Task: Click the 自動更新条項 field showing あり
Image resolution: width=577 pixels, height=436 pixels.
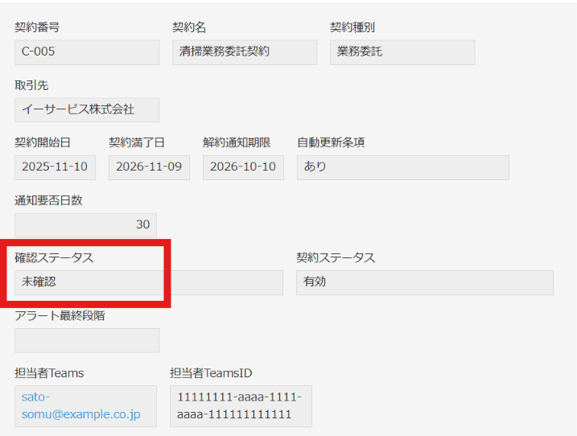Action: [403, 167]
